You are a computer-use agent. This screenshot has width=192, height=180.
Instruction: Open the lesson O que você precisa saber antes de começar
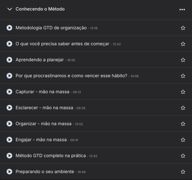point(62,44)
